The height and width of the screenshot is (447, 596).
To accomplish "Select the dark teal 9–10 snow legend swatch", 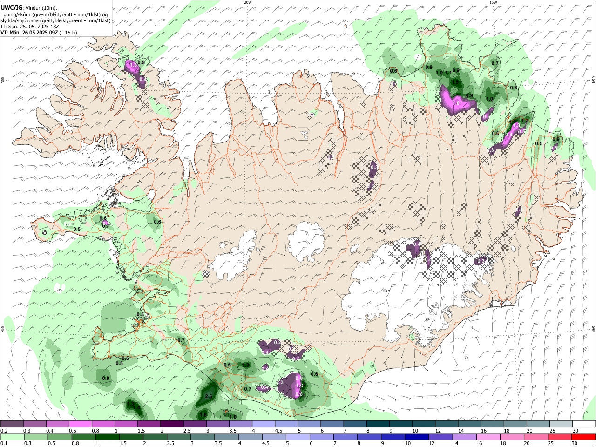I will [401, 424].
